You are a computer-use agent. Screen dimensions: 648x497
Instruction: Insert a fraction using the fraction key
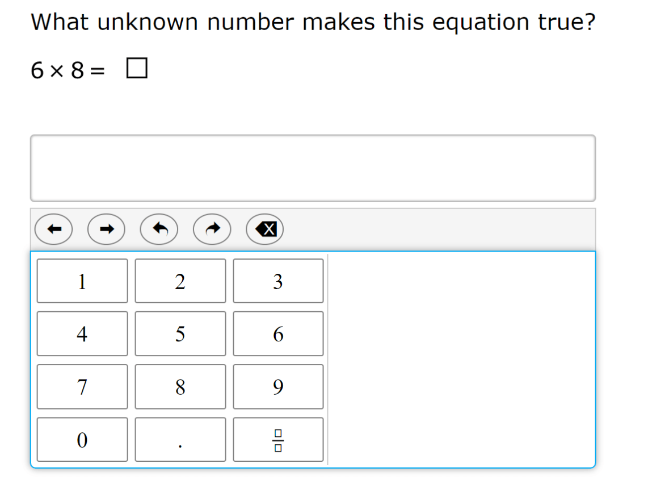coord(278,440)
